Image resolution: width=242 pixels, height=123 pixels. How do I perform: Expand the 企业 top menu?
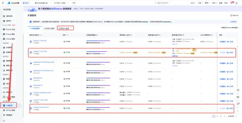point(193,3)
